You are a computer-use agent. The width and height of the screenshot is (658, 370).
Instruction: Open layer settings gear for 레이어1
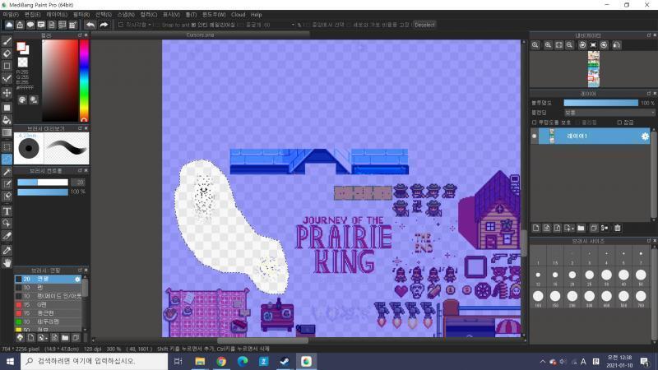click(645, 136)
